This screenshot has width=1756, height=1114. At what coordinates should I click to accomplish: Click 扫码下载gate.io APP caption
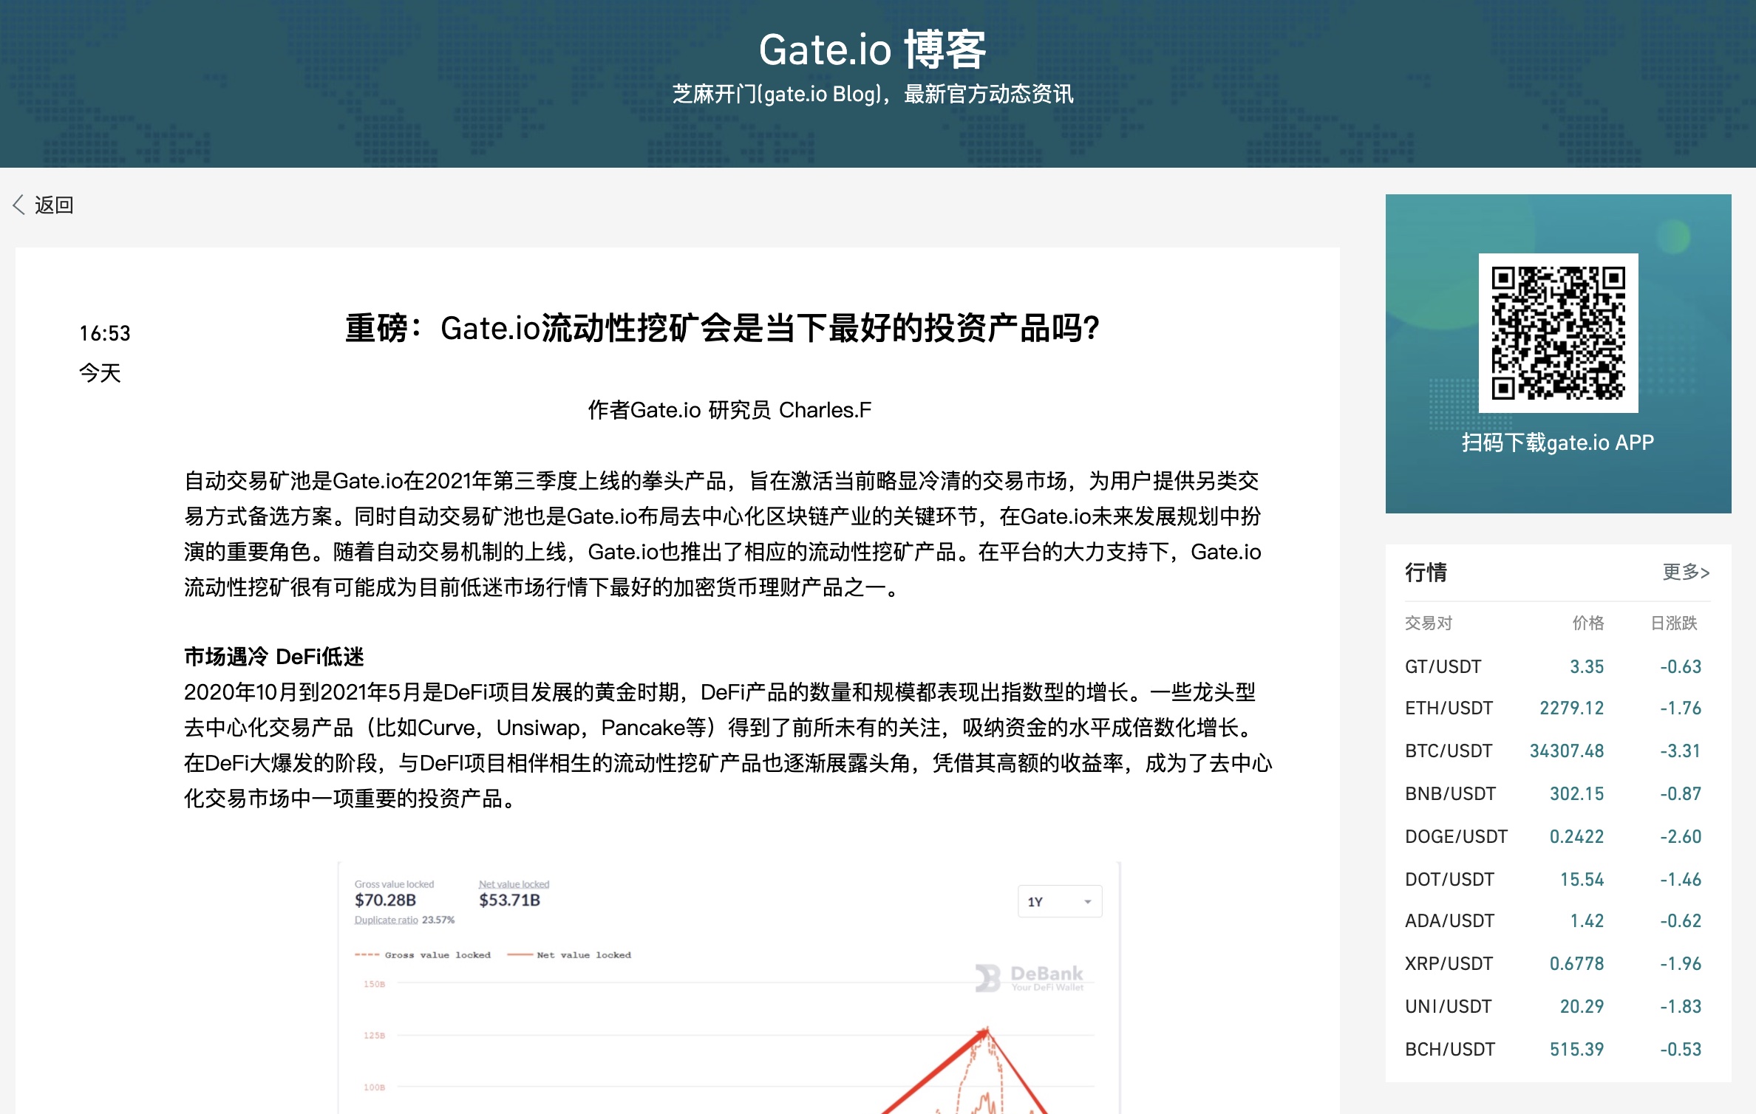1558,442
